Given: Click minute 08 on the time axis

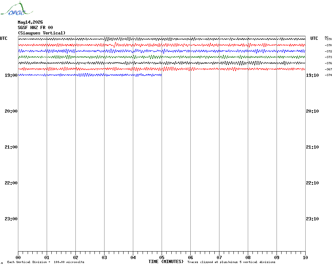Looking at the screenshot, I should pos(248,257).
